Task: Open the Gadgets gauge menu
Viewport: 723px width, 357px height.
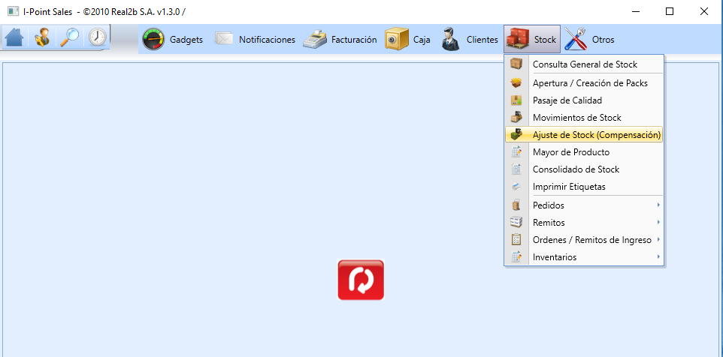Action: pyautogui.click(x=172, y=40)
